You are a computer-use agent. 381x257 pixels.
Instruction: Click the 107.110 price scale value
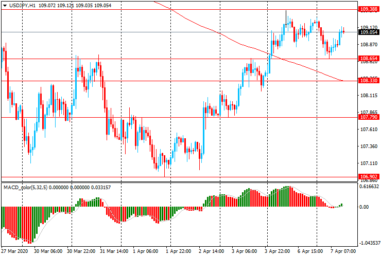point(369,163)
